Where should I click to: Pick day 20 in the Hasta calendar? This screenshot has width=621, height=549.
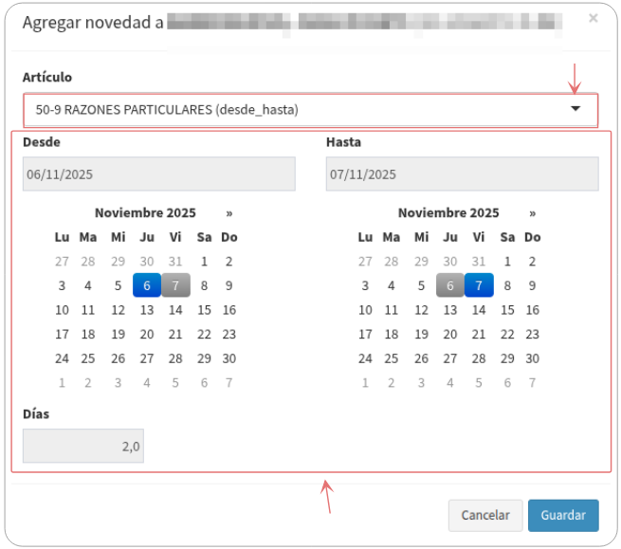(450, 335)
